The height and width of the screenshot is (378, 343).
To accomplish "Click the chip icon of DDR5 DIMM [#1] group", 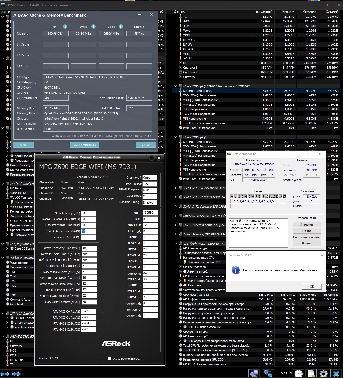I will click(x=180, y=86).
